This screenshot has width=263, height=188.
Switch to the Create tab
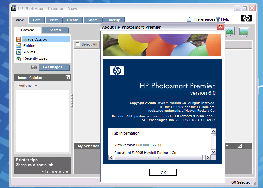point(72,20)
